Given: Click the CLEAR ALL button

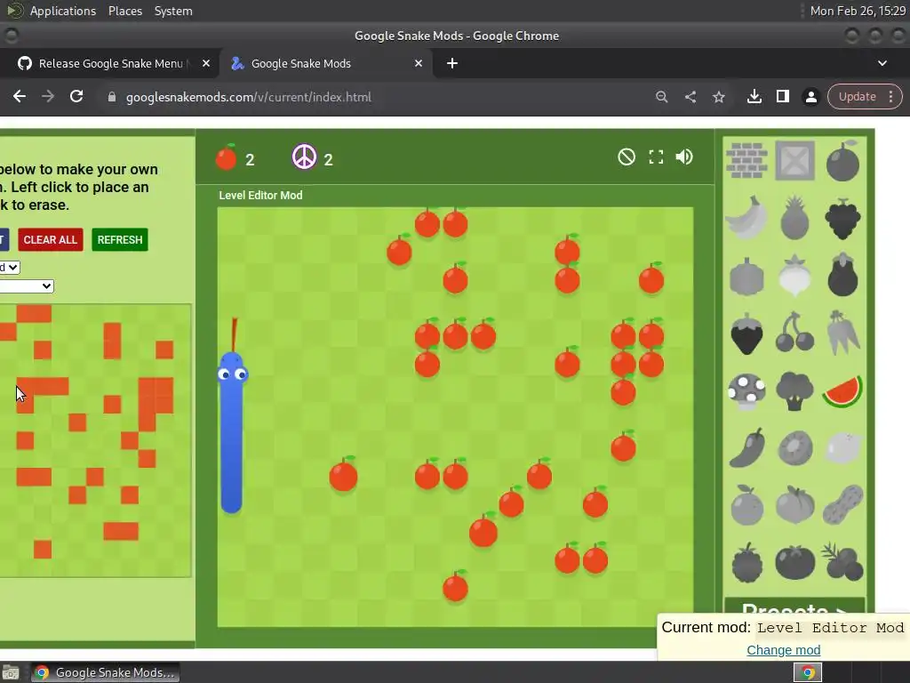Looking at the screenshot, I should click(51, 240).
